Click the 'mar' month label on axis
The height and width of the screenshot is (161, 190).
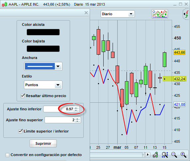[117, 147]
